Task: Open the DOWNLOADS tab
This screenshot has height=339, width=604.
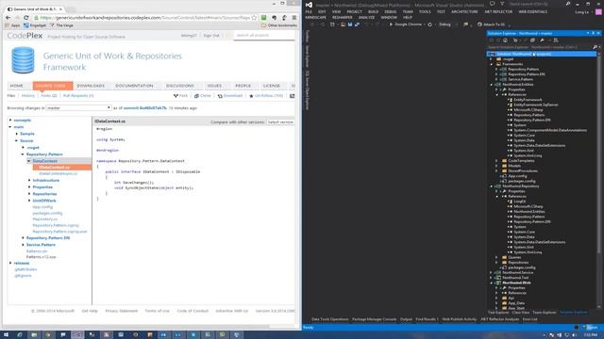Action: 91,86
